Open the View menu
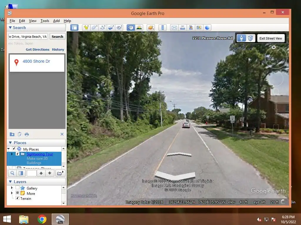The height and width of the screenshot is (225, 301). [33, 21]
